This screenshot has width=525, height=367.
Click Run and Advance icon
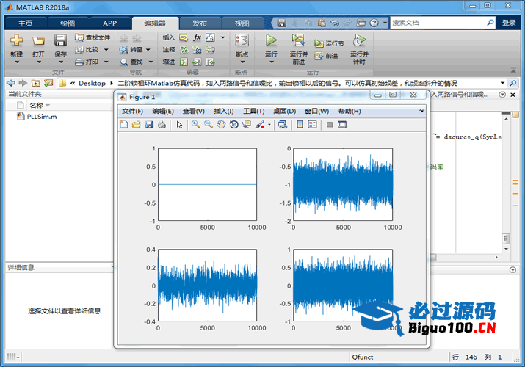tap(298, 40)
